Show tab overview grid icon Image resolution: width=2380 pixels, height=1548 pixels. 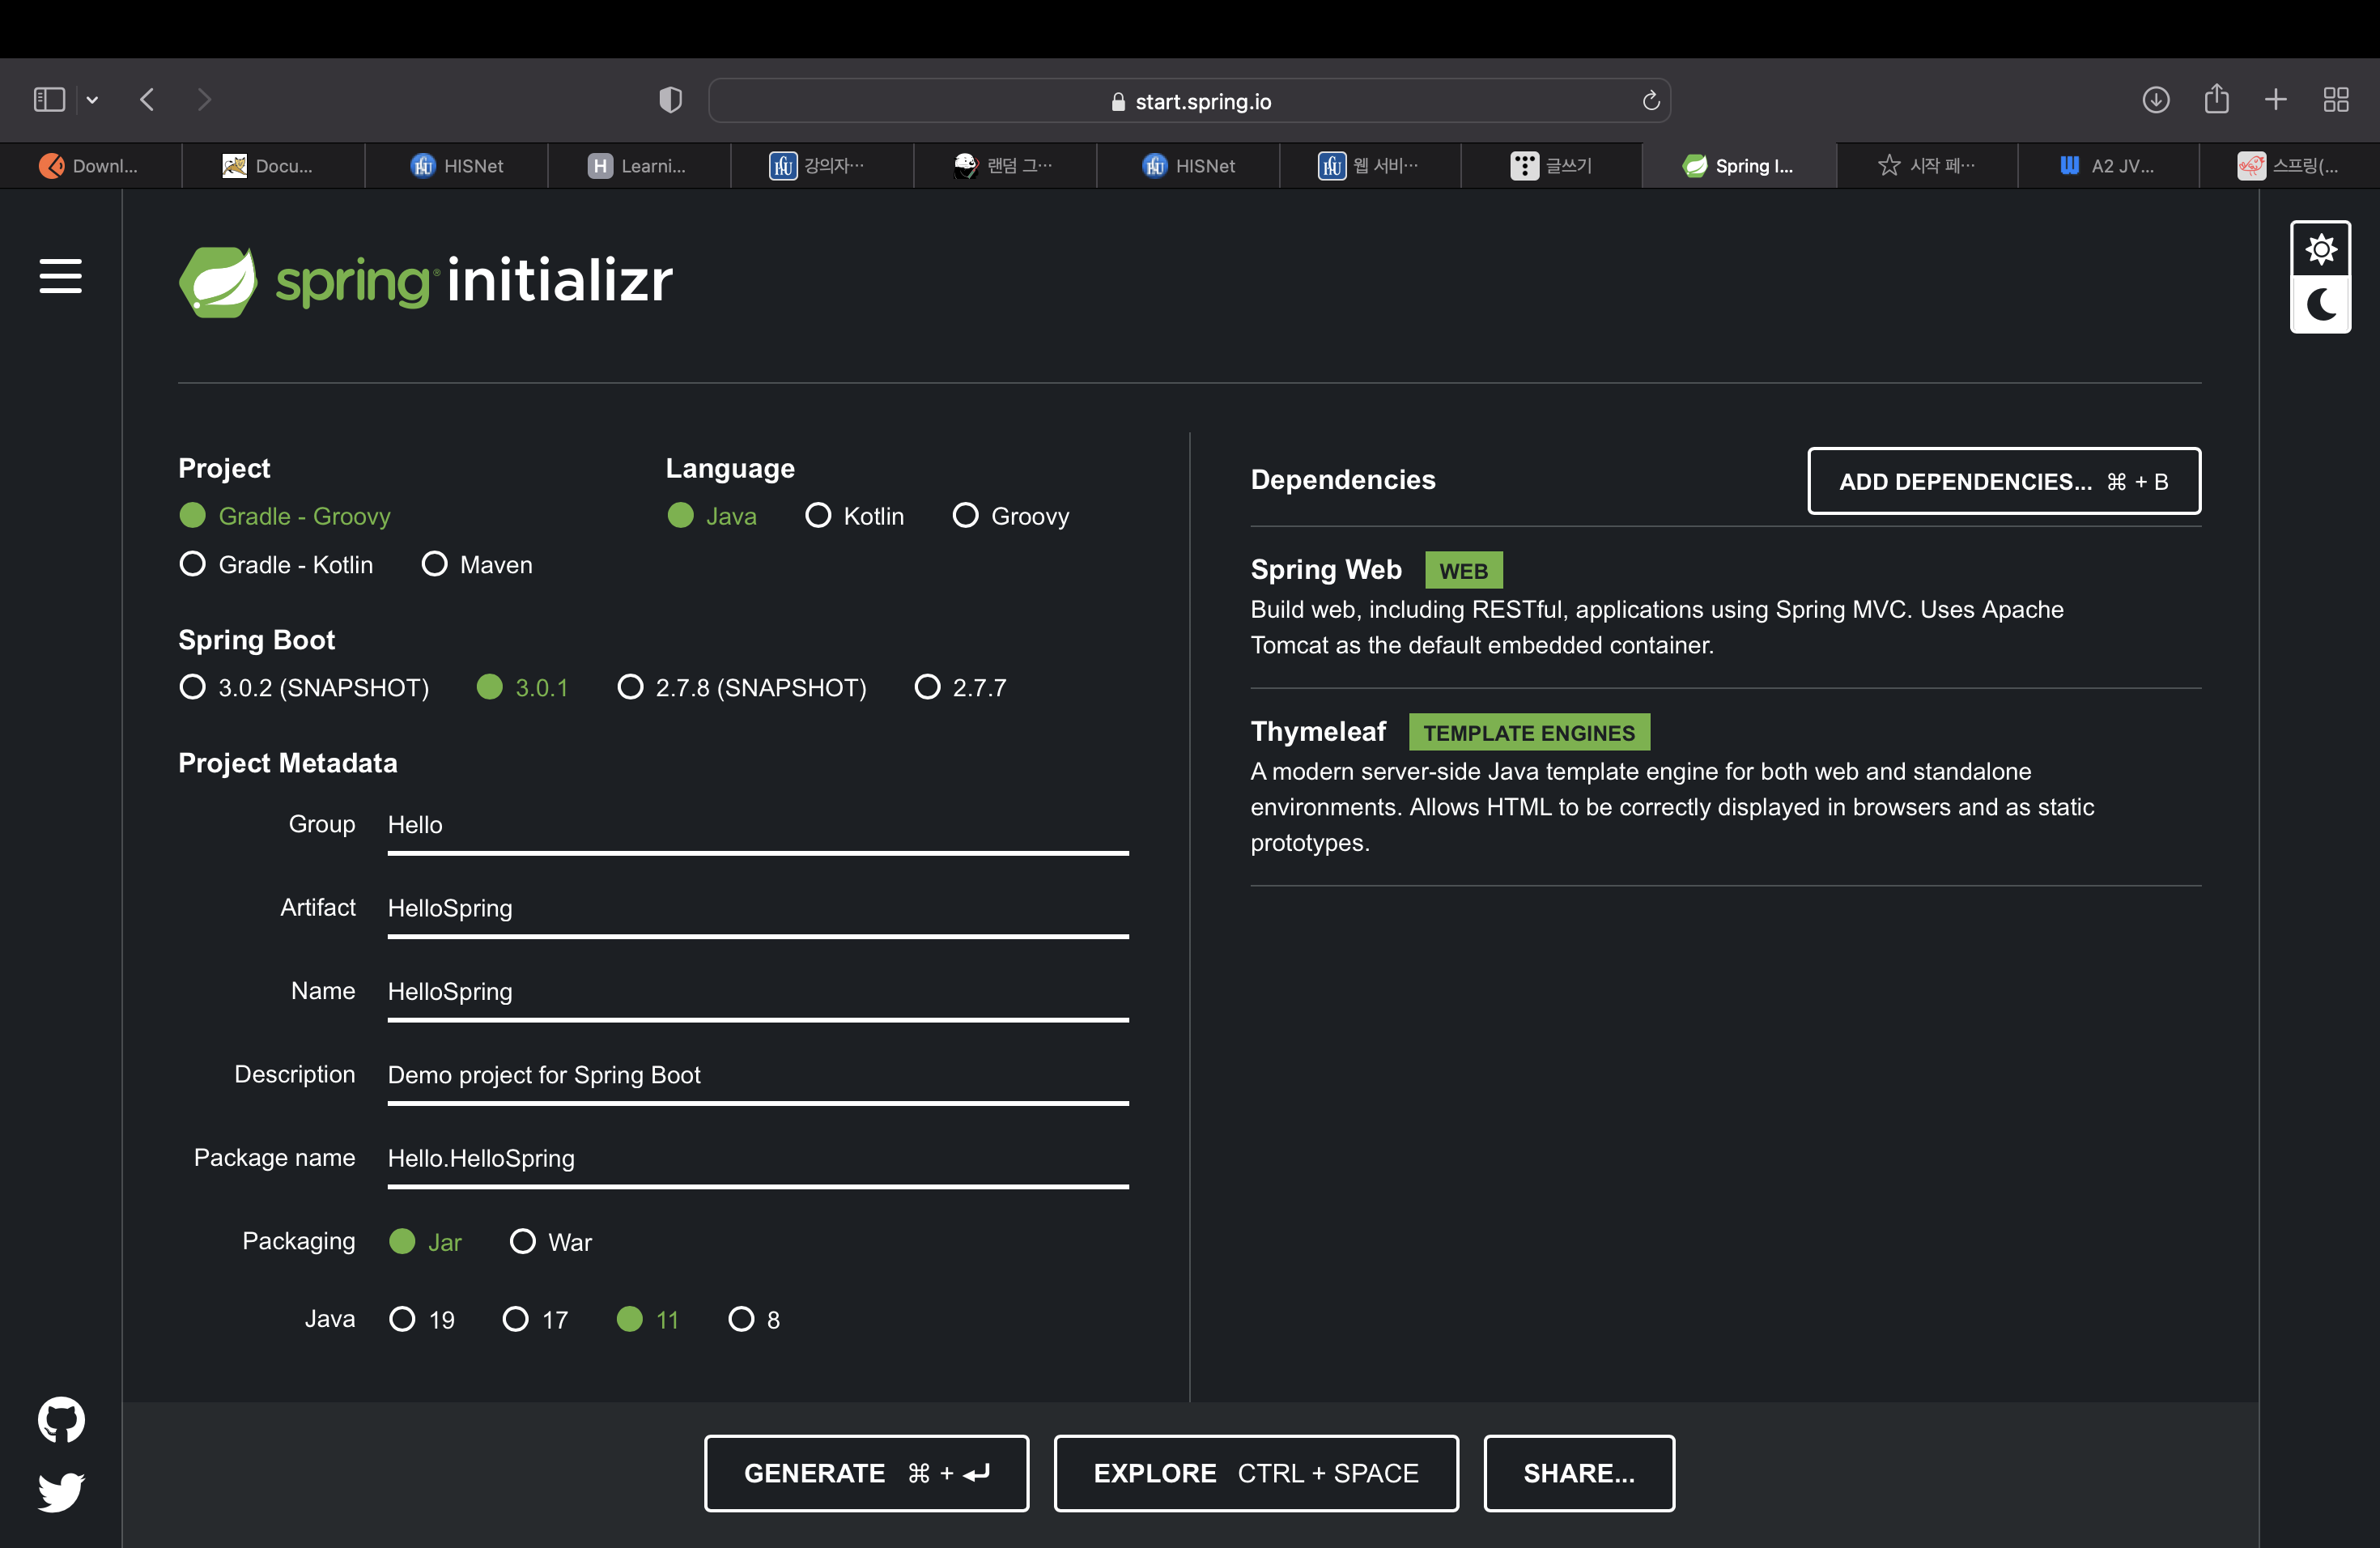2336,100
